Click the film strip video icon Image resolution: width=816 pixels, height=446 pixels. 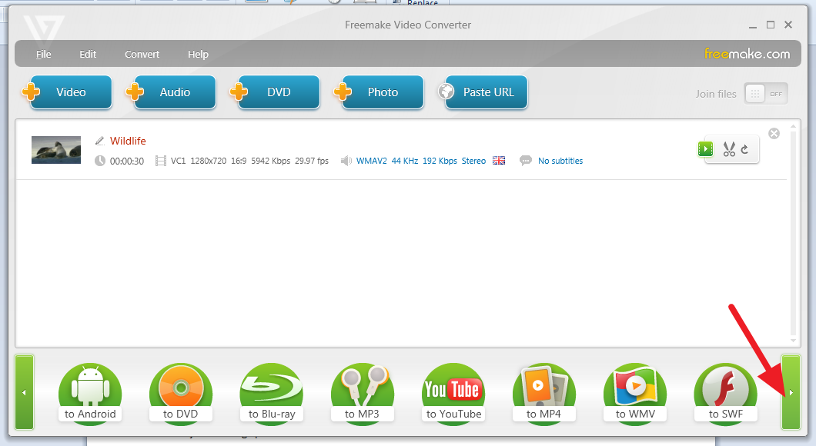[x=161, y=161]
